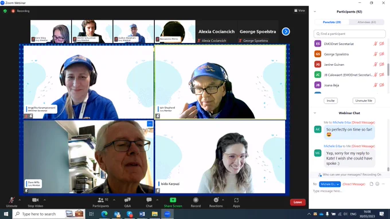390x219 pixels.
Task: Click the Invite button
Action: point(330,101)
